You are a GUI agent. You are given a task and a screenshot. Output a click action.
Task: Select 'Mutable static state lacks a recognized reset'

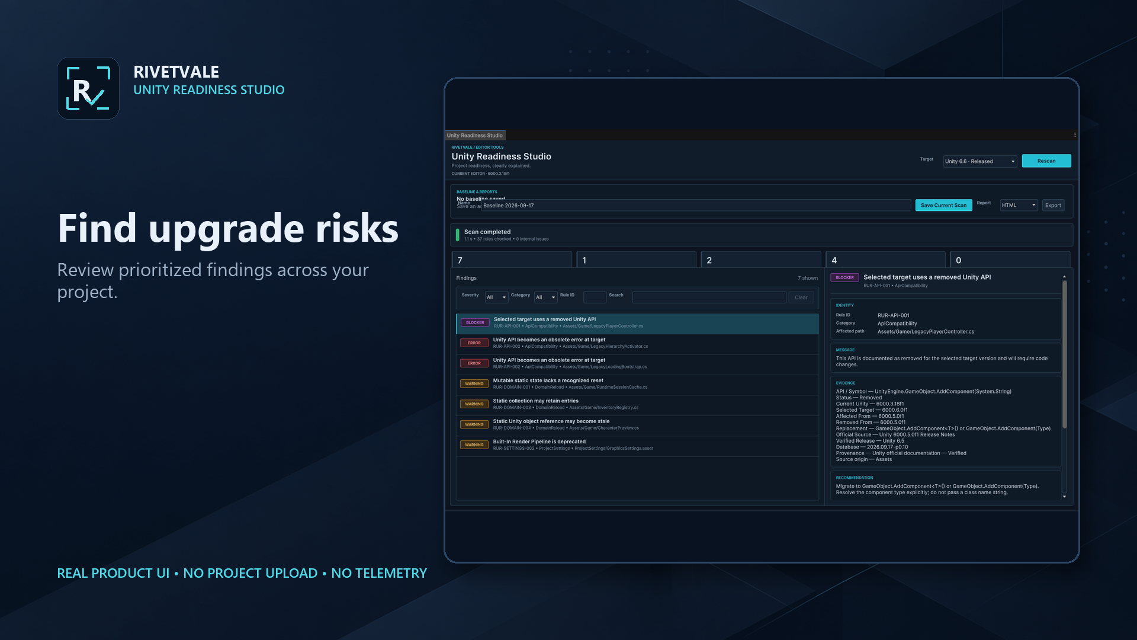point(638,384)
